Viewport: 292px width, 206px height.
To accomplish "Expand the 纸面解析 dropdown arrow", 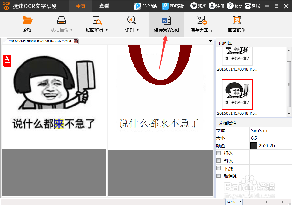I will tap(107, 30).
